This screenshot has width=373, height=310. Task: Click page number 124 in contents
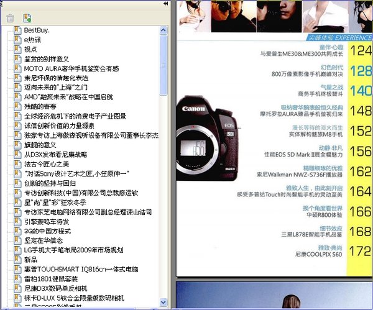361,51
